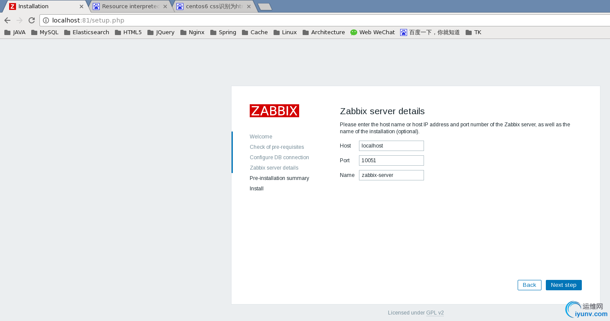Click the Back button
The height and width of the screenshot is (321, 610).
coord(529,285)
